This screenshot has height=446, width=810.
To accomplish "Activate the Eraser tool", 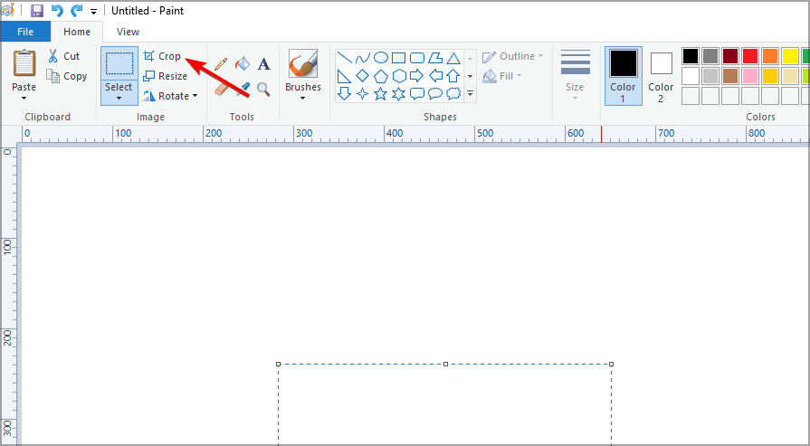I will [220, 89].
